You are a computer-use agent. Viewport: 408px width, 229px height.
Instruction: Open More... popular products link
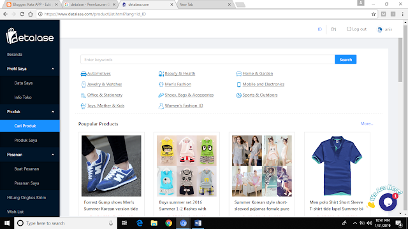[367, 123]
